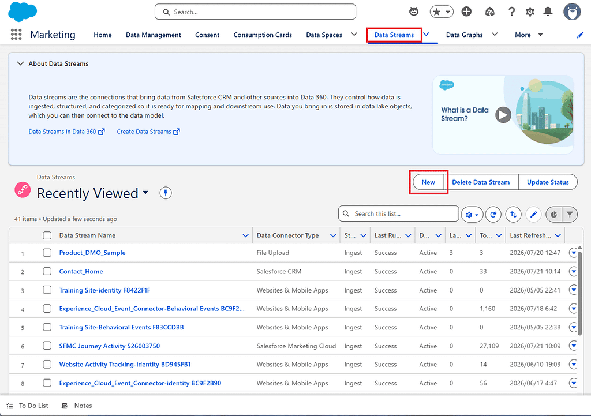The image size is (591, 416).
Task: Open the To Do List utility
Action: (28, 406)
